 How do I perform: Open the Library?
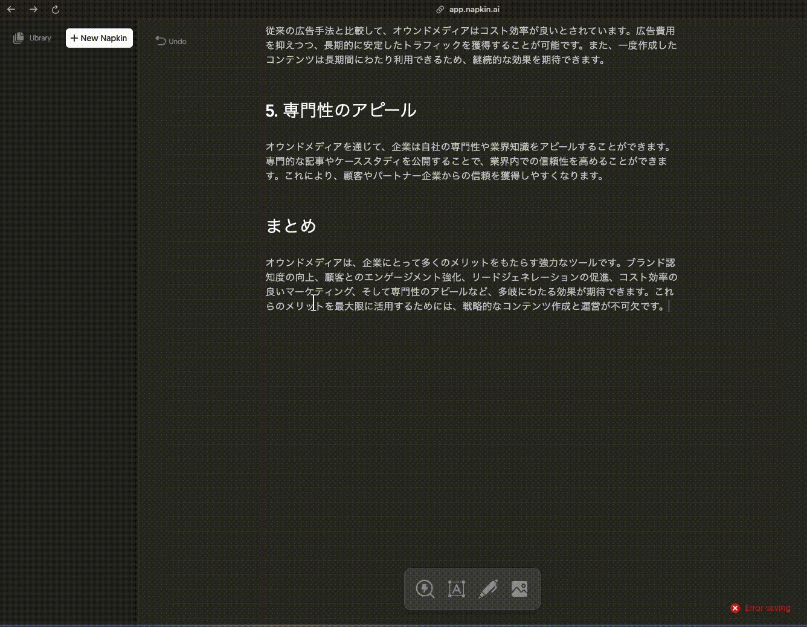point(33,38)
